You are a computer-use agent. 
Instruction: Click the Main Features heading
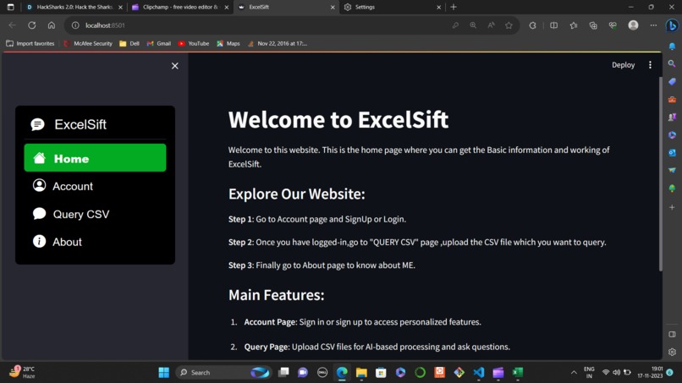(x=276, y=295)
